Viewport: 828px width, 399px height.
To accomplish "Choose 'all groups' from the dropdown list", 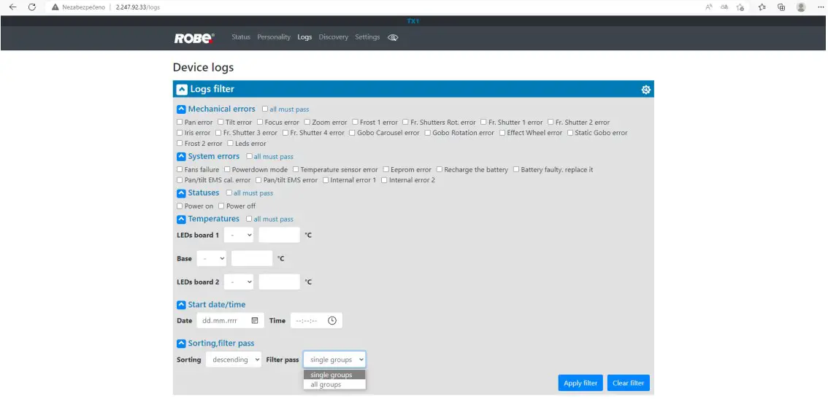I will [x=334, y=384].
